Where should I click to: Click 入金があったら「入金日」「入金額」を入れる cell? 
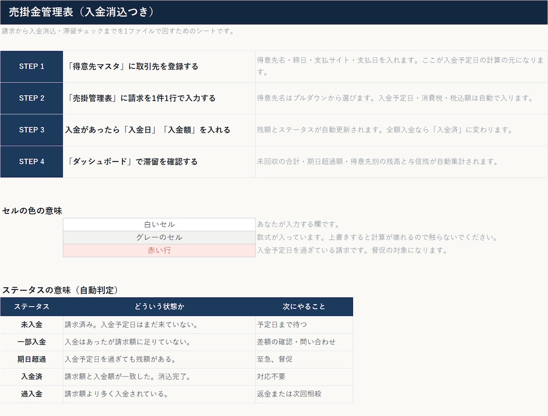tap(159, 130)
